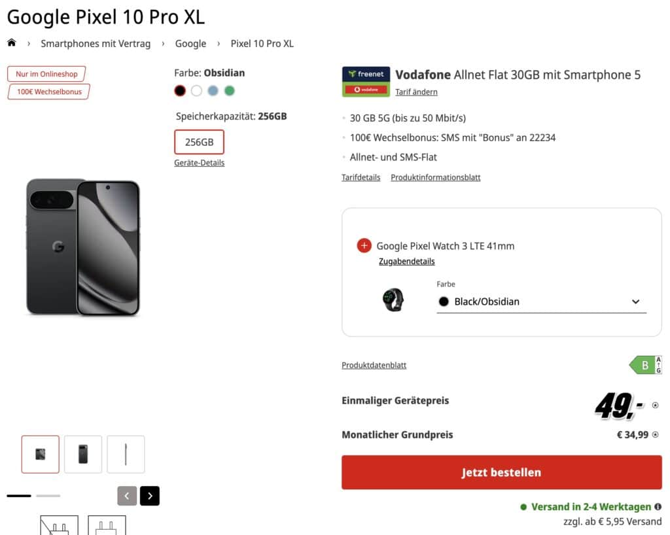Select the phone back view thumbnail
Viewport: 670px width, 535px height.
point(83,454)
